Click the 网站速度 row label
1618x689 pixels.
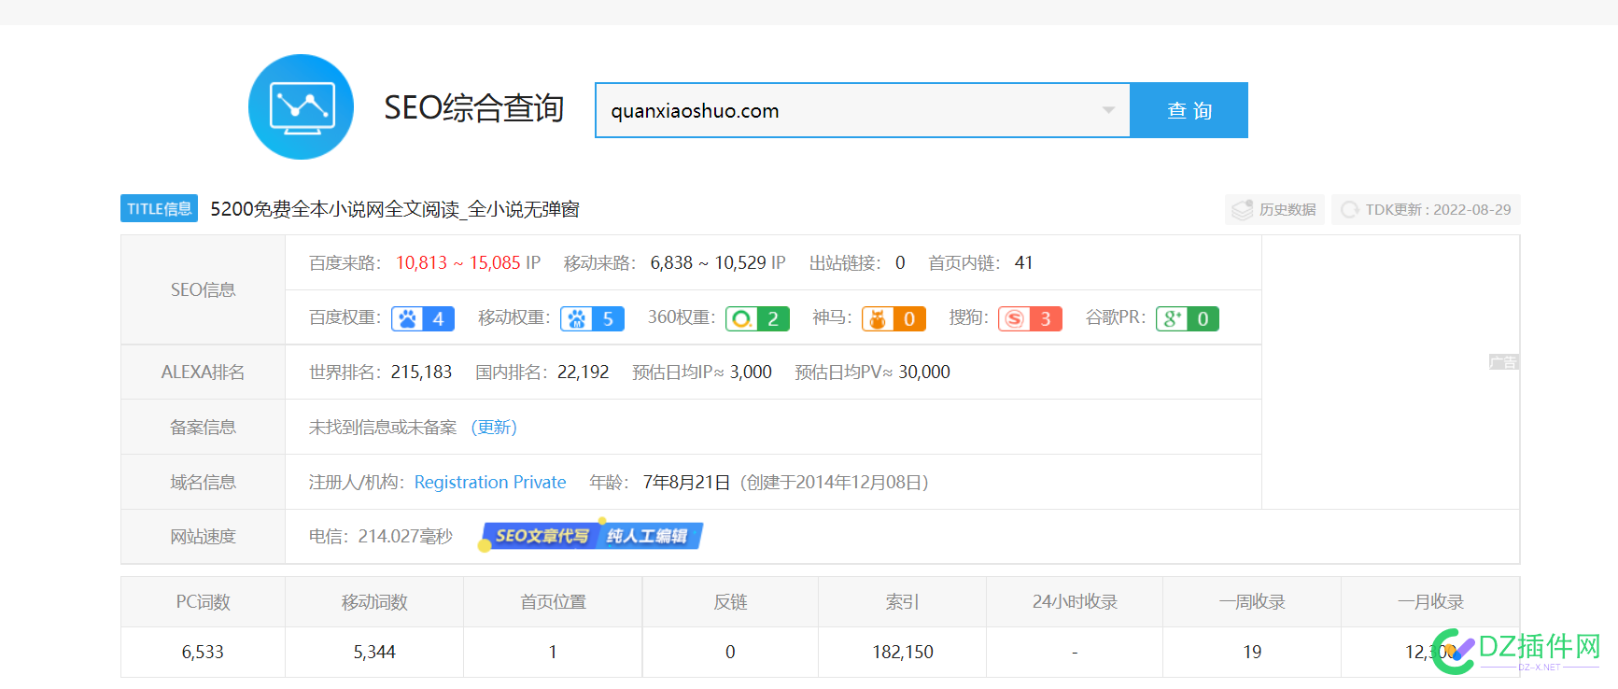pos(203,536)
